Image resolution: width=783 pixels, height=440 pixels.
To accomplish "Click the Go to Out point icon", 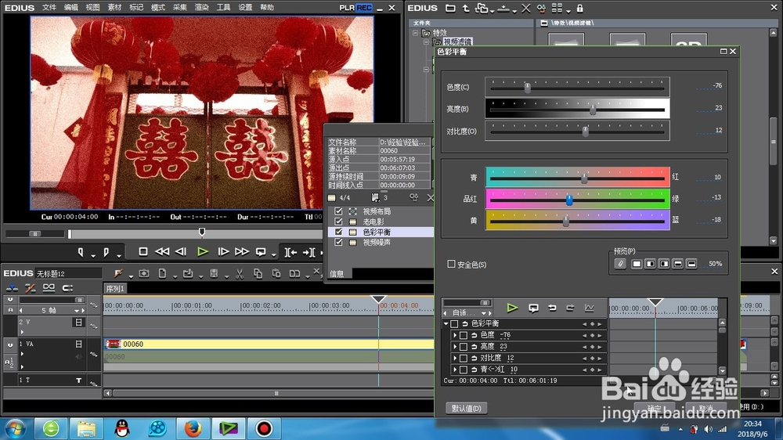I will point(309,252).
